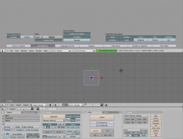The image size is (183, 139).
Task: Click the red X-axis manipulator arrow
Action: (x=102, y=78)
